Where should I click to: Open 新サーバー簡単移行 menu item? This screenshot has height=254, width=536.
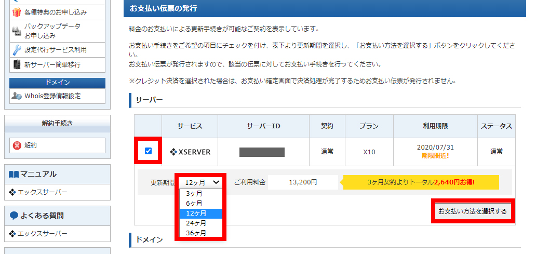(x=52, y=65)
